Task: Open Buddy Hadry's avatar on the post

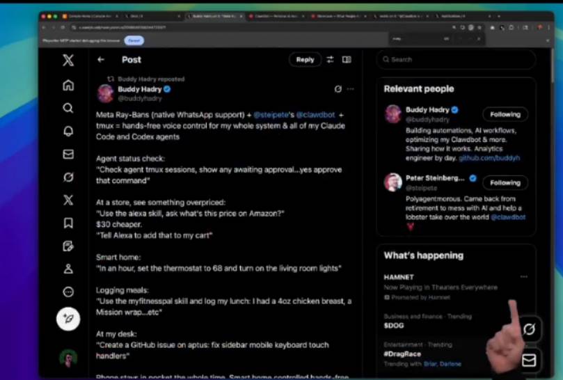Action: pos(106,93)
